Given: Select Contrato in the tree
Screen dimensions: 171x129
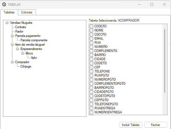Looking at the screenshot, I should [21, 27].
